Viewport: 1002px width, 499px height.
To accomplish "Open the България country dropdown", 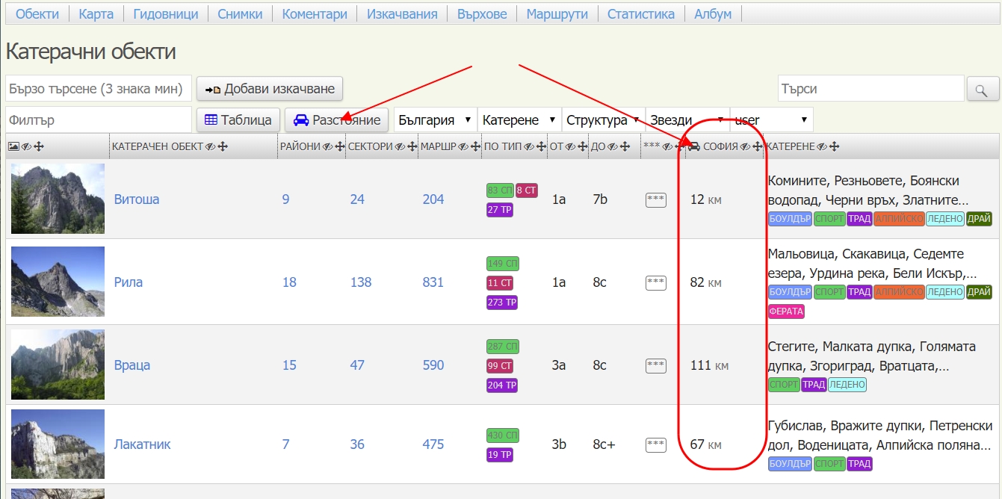I will coord(435,120).
